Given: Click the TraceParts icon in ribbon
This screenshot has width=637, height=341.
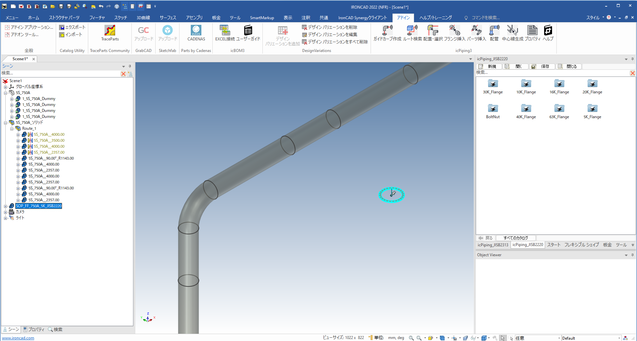Looking at the screenshot, I should pos(110,30).
